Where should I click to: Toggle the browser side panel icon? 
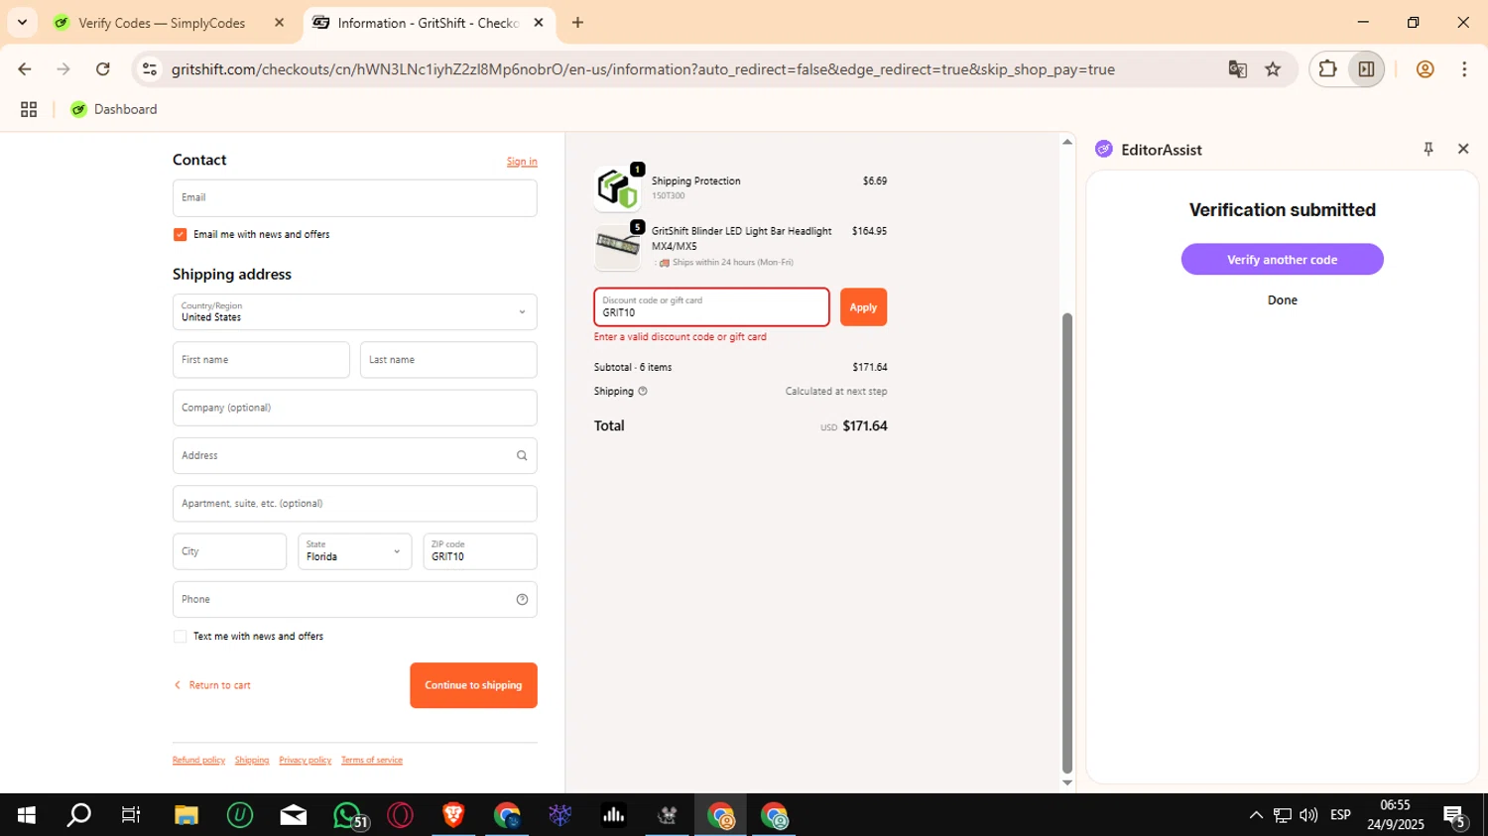(x=1366, y=69)
